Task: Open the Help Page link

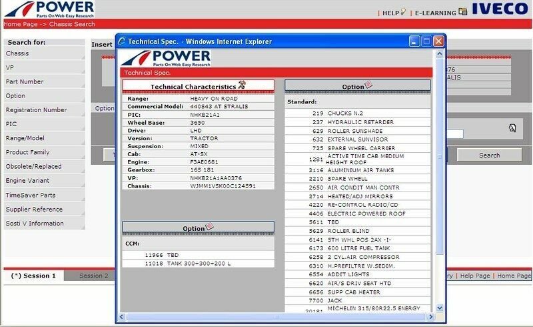Action: [x=474, y=276]
